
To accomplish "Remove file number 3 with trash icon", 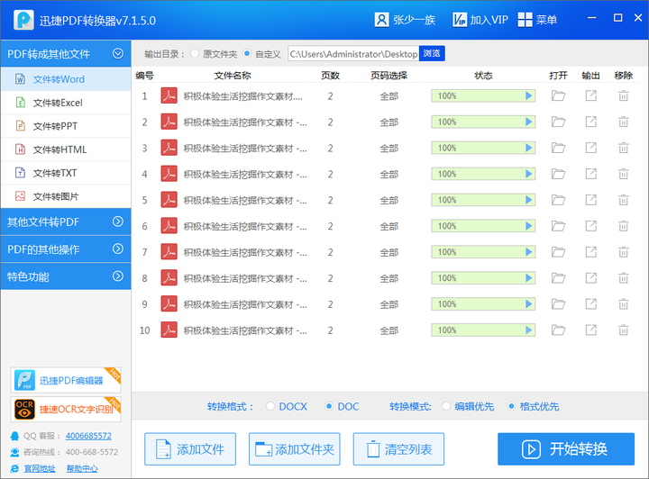I will click(x=624, y=148).
